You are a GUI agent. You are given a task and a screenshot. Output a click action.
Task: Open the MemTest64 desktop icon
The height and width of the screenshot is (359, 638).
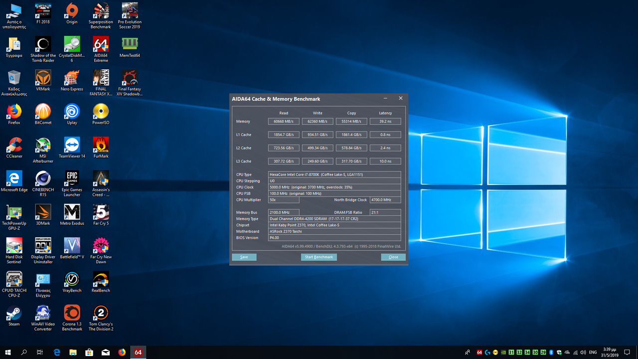click(x=130, y=47)
